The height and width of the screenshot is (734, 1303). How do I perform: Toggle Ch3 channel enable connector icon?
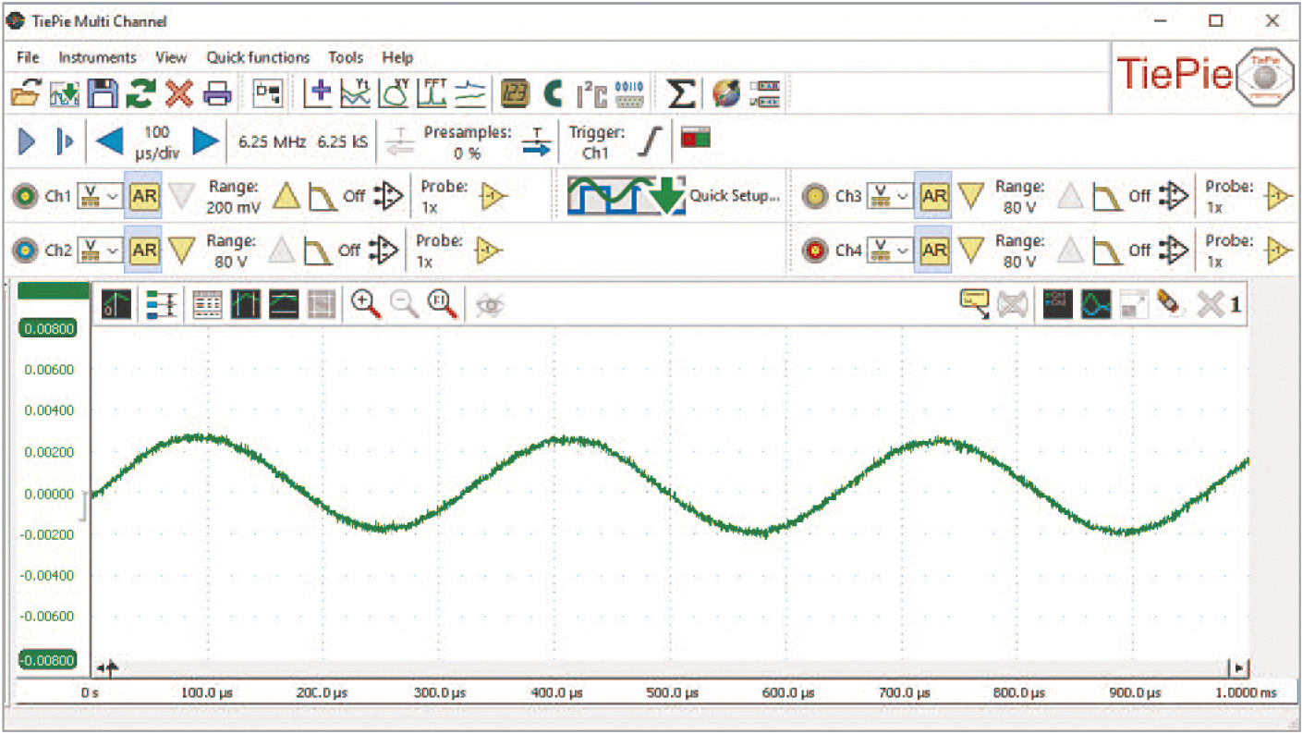(x=815, y=196)
